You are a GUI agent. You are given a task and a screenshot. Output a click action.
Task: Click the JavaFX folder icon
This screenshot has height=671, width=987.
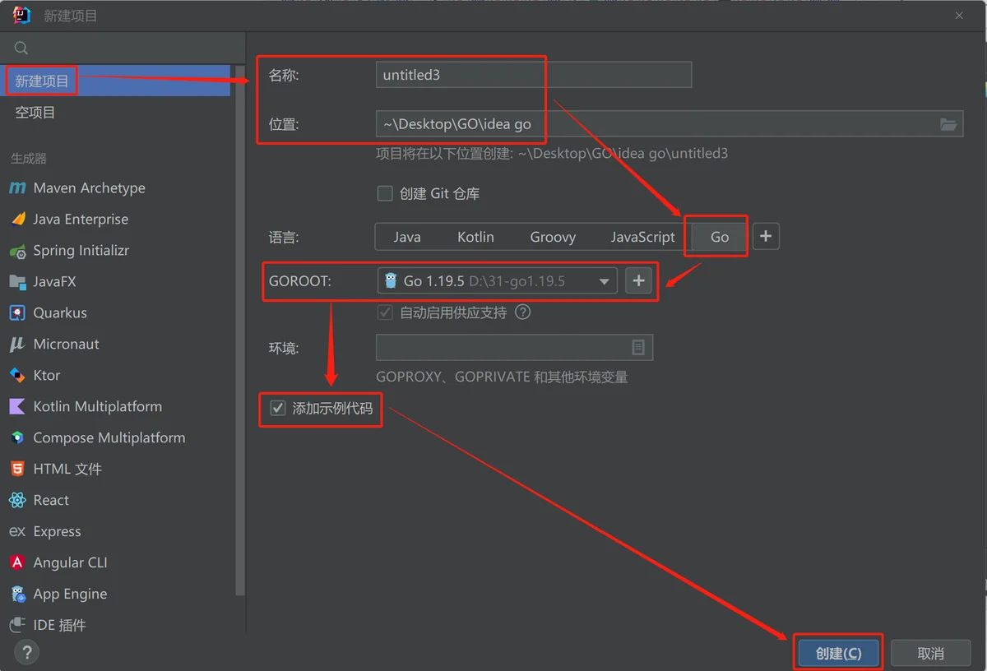coord(17,282)
